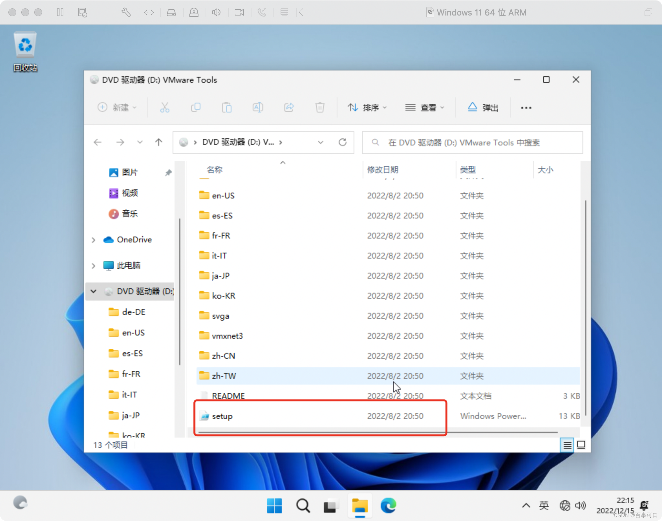Click the input language indicator 英
The height and width of the screenshot is (521, 662).
(x=544, y=505)
